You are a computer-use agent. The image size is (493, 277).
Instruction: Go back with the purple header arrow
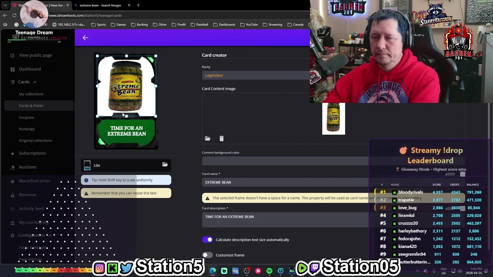85,38
